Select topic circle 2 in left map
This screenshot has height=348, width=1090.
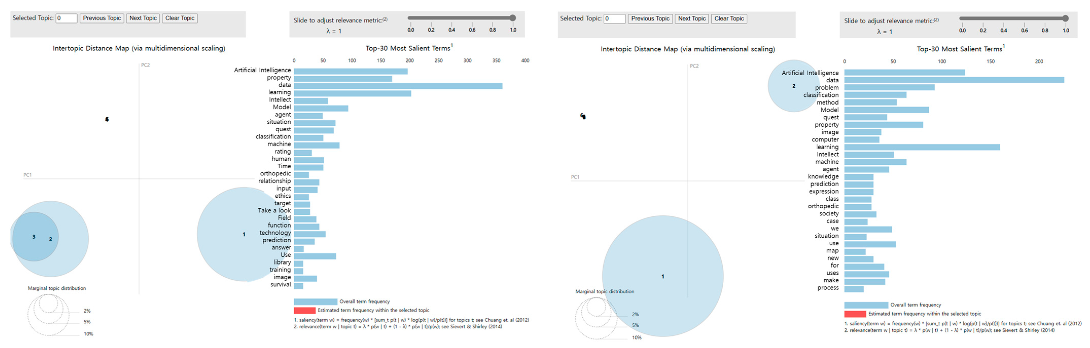[x=72, y=239]
